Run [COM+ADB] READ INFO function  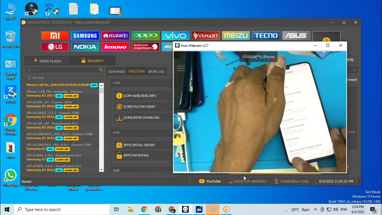click(140, 96)
